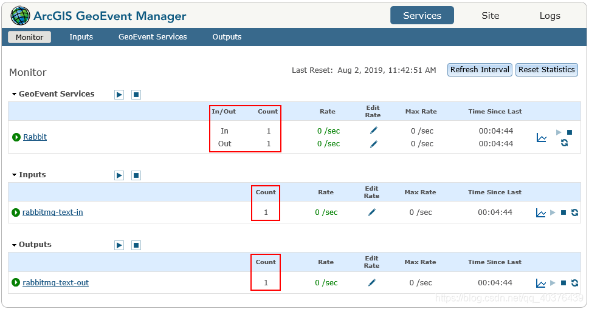Stop rabbitmq-text-in with its stop icon
This screenshot has height=309, width=589.
coord(563,212)
